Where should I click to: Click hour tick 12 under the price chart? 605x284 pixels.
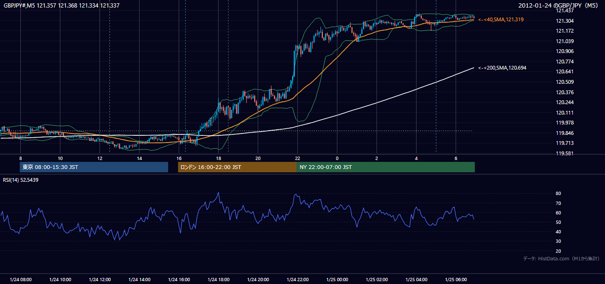coord(100,158)
